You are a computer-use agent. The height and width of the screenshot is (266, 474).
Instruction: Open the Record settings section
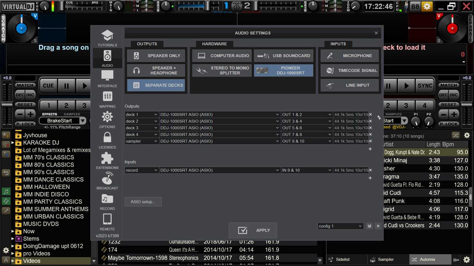[107, 202]
